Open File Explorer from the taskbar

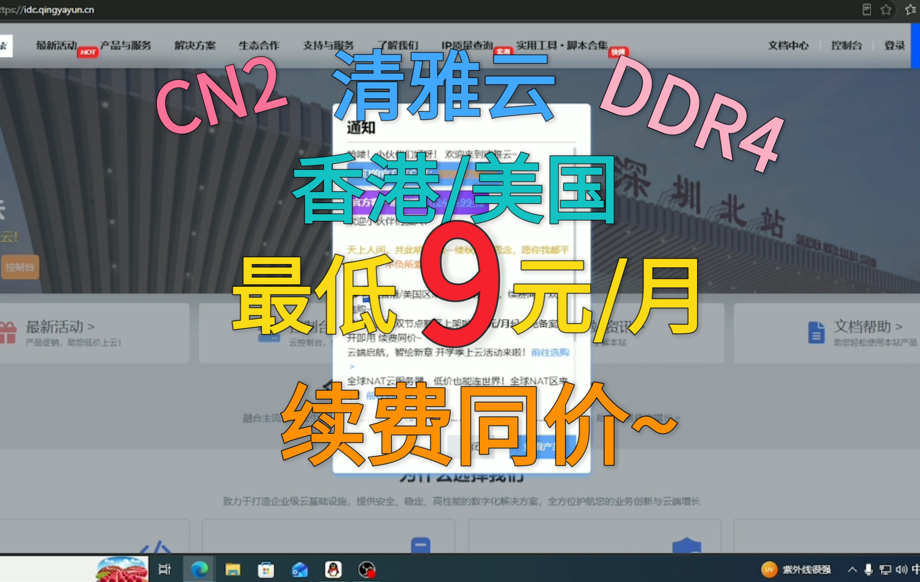232,569
